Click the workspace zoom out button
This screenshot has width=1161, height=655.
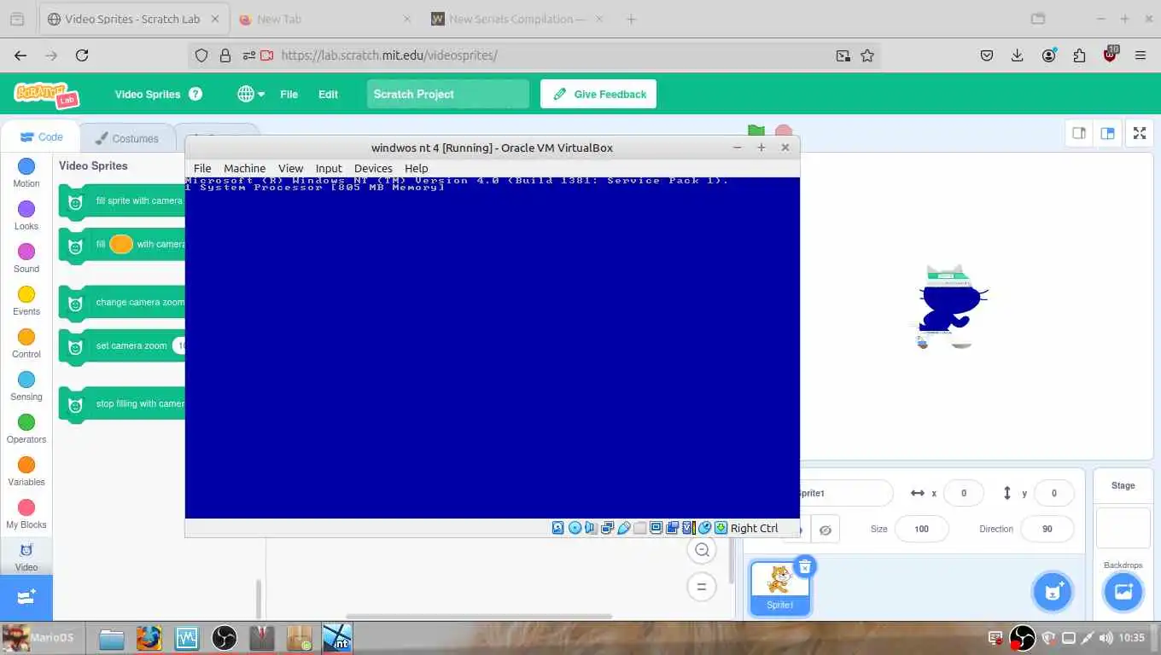point(702,550)
